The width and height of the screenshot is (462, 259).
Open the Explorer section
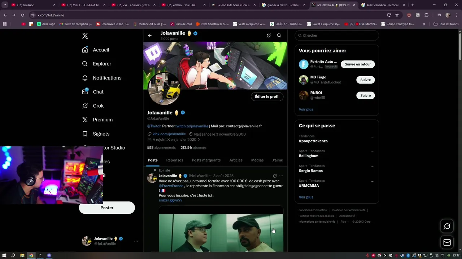click(97, 64)
